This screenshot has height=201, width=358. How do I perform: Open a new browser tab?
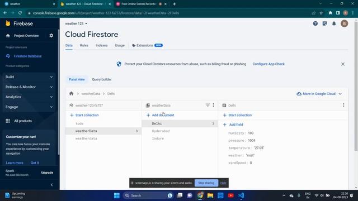(x=174, y=4)
